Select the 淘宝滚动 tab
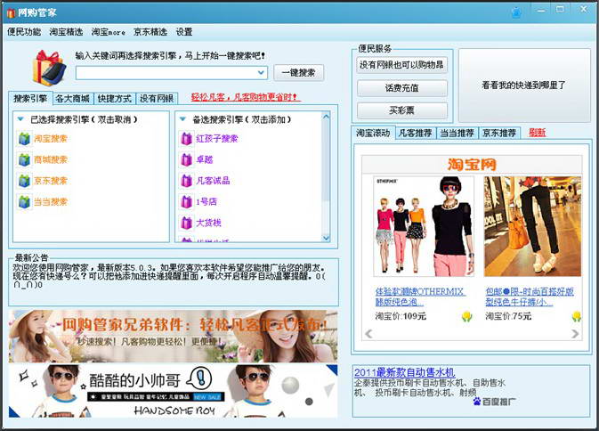Screen dimensions: 599x431 (373, 133)
